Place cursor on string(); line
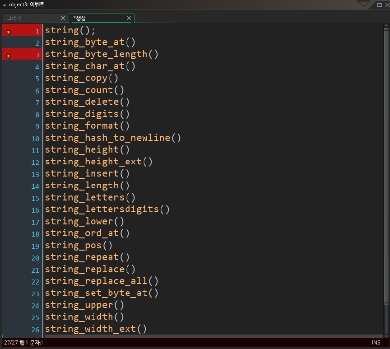The height and width of the screenshot is (349, 390). tap(70, 30)
